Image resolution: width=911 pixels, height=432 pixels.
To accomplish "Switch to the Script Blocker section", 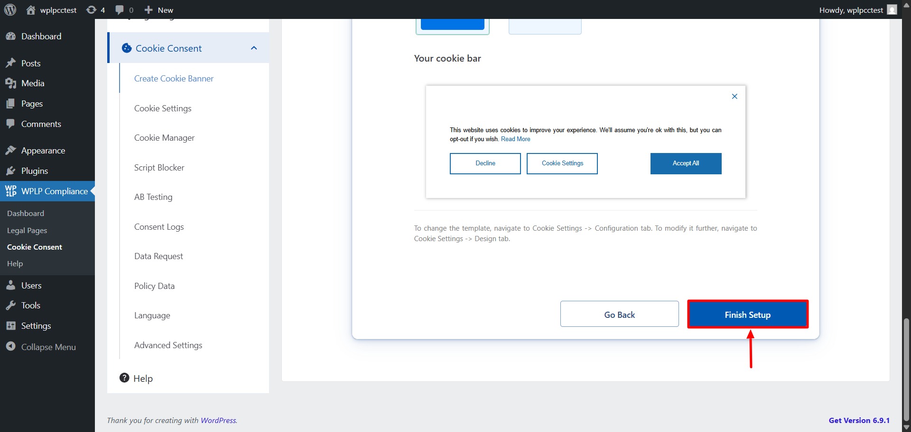I will [x=159, y=168].
